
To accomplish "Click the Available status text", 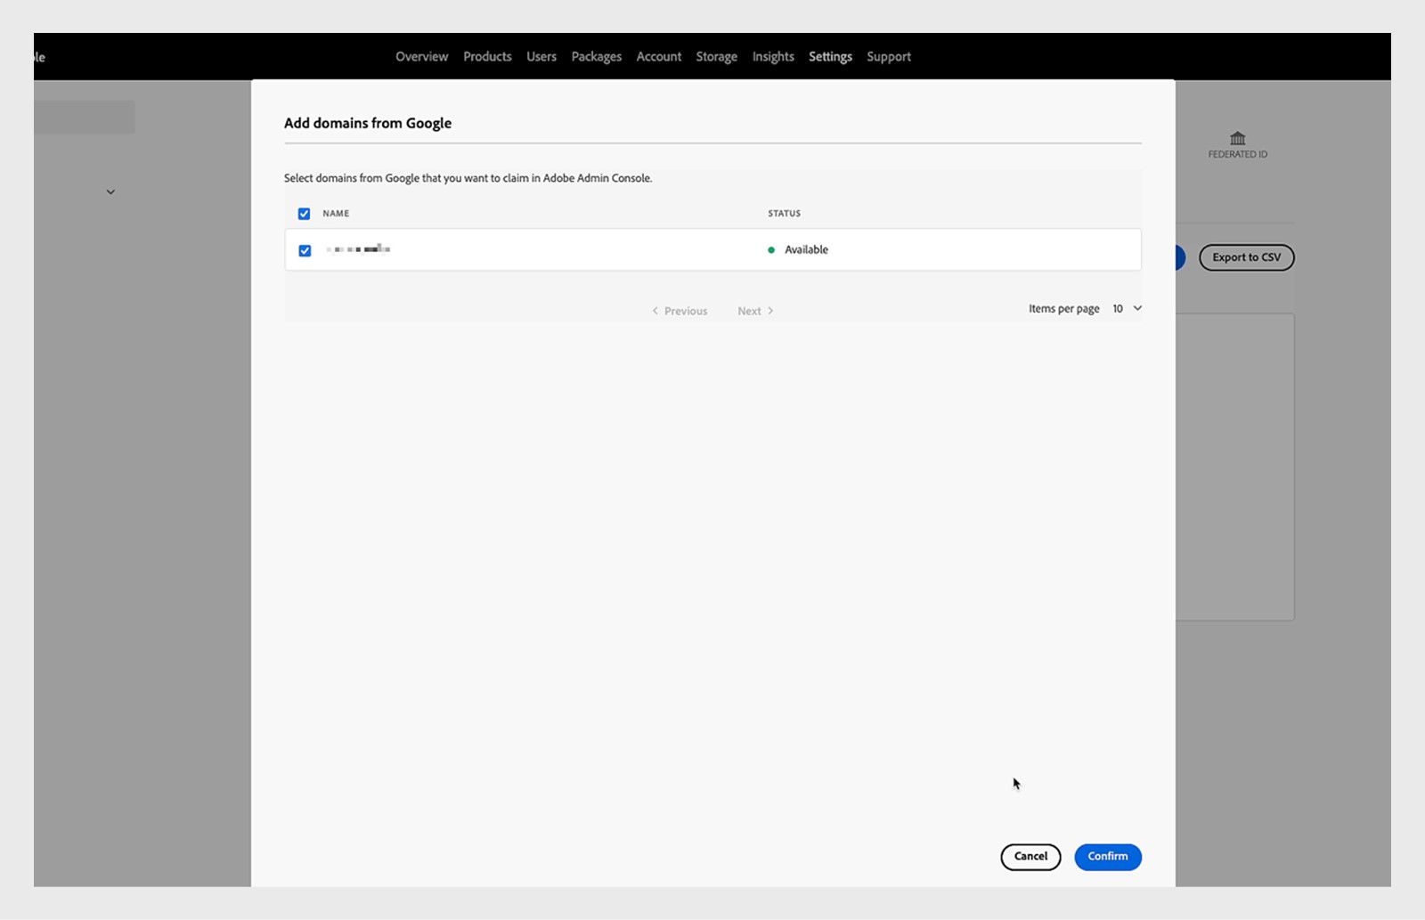I will [x=806, y=250].
